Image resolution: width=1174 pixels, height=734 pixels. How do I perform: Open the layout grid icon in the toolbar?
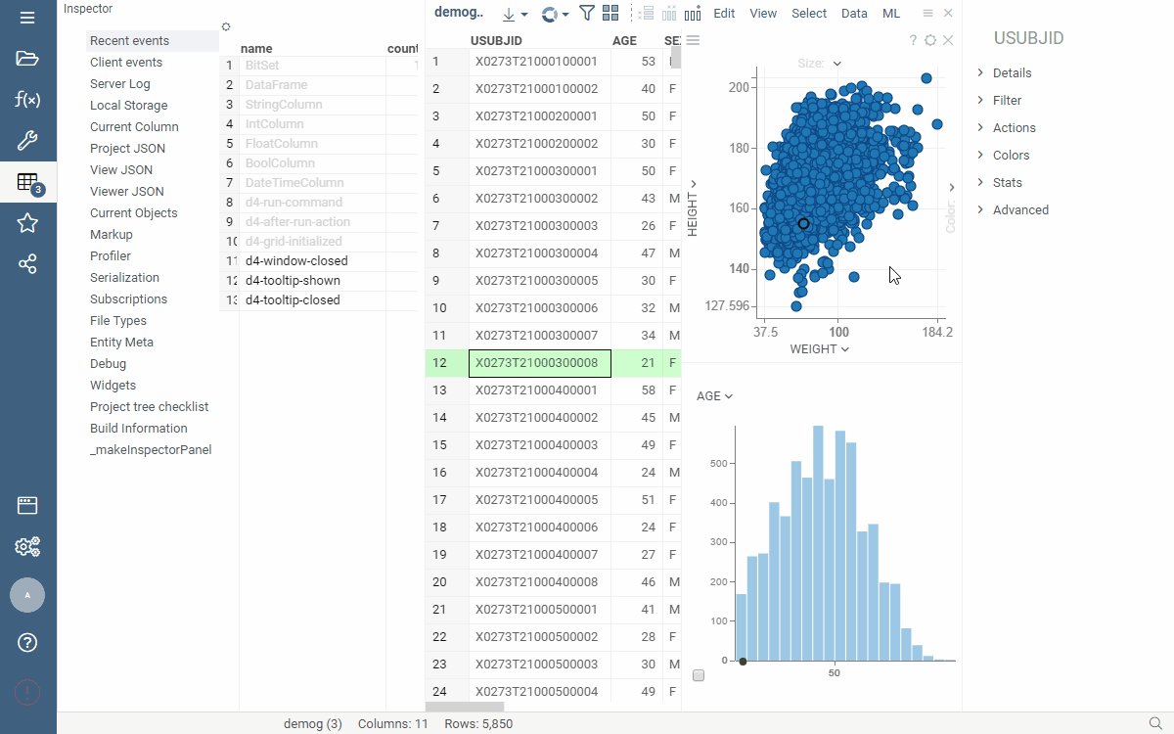610,14
